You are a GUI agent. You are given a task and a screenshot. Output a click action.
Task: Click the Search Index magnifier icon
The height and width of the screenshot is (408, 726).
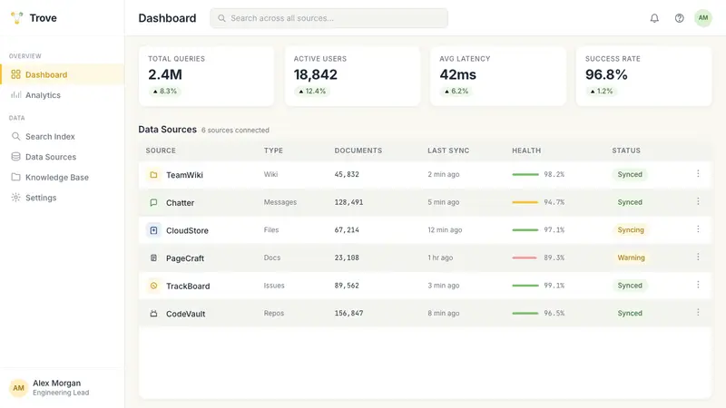coord(15,137)
